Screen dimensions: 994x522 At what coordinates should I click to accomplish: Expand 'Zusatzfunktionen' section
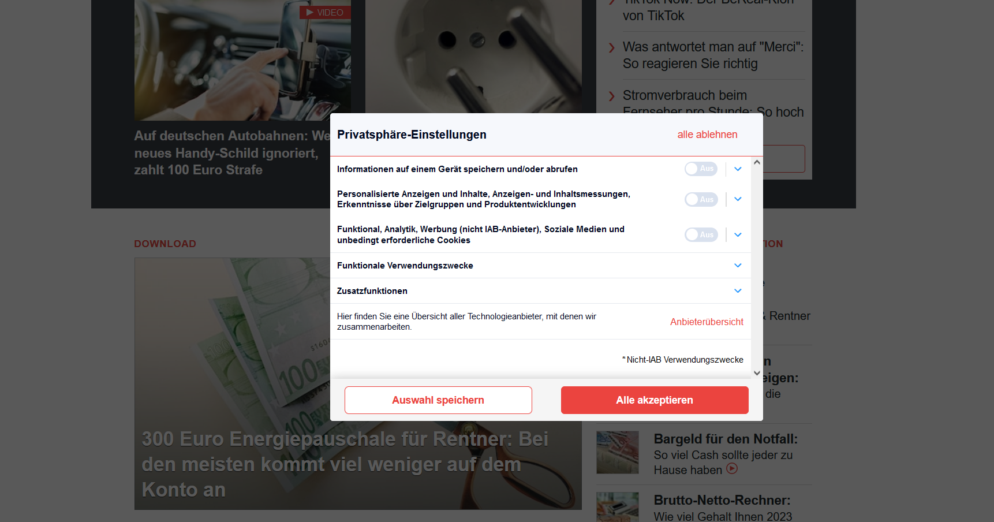click(x=540, y=291)
